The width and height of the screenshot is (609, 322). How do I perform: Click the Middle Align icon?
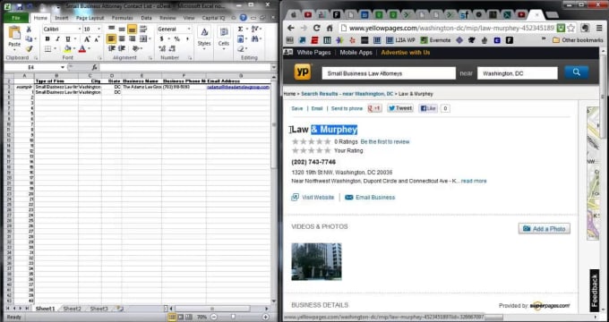tap(122, 29)
